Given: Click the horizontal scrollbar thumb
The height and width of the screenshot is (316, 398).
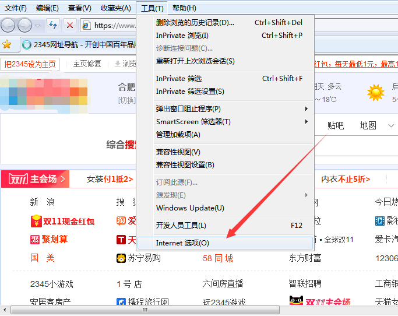Looking at the screenshot, I should click(x=145, y=310).
